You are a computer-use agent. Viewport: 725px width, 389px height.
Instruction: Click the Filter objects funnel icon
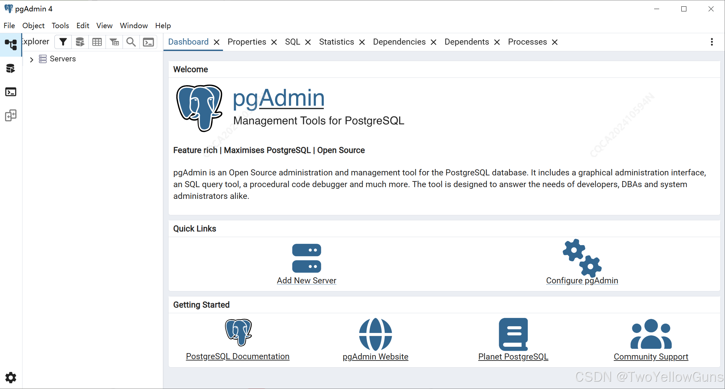point(63,42)
